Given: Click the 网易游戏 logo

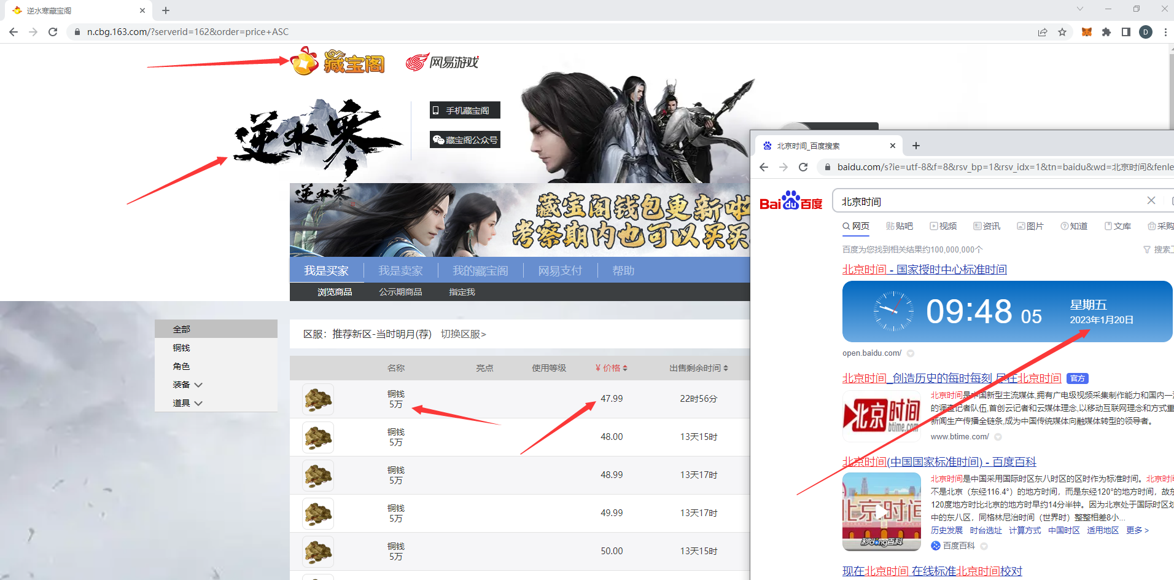Looking at the screenshot, I should [x=442, y=62].
